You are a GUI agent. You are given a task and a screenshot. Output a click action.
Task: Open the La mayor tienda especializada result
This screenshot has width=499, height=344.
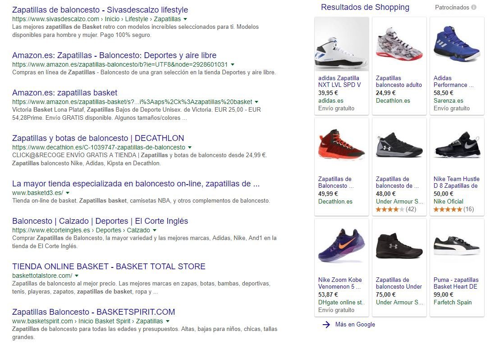pyautogui.click(x=136, y=184)
